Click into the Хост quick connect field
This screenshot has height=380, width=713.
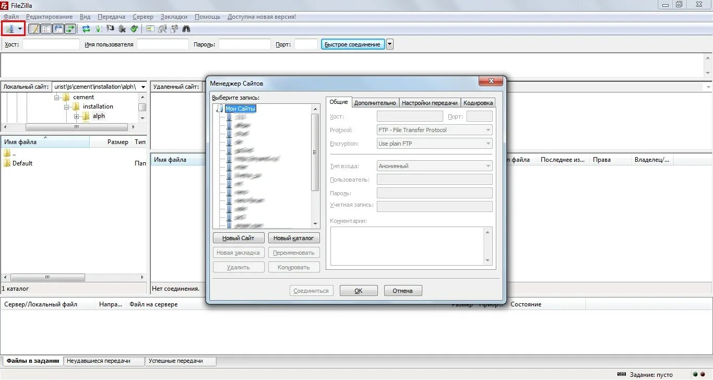[51, 44]
